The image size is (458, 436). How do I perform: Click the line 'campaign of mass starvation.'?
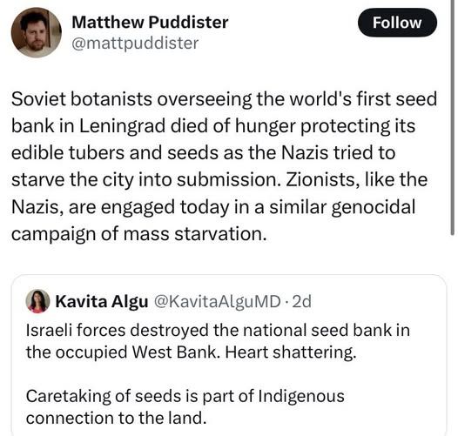click(139, 234)
